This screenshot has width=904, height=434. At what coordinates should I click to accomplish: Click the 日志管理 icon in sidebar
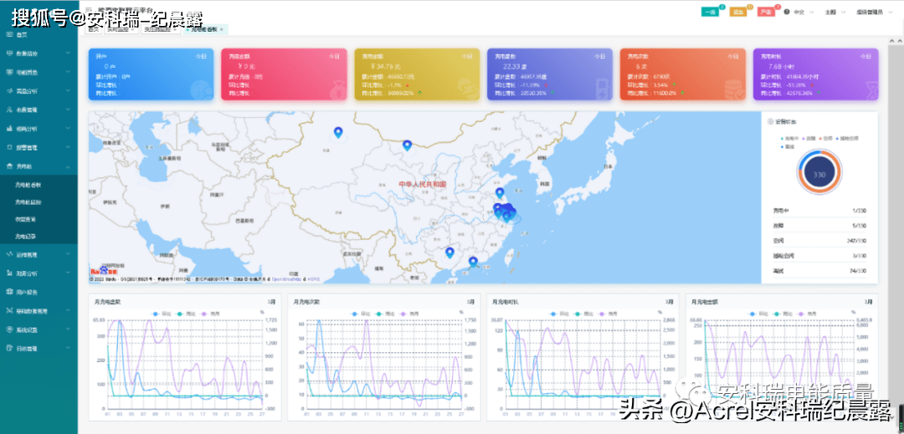click(9, 348)
